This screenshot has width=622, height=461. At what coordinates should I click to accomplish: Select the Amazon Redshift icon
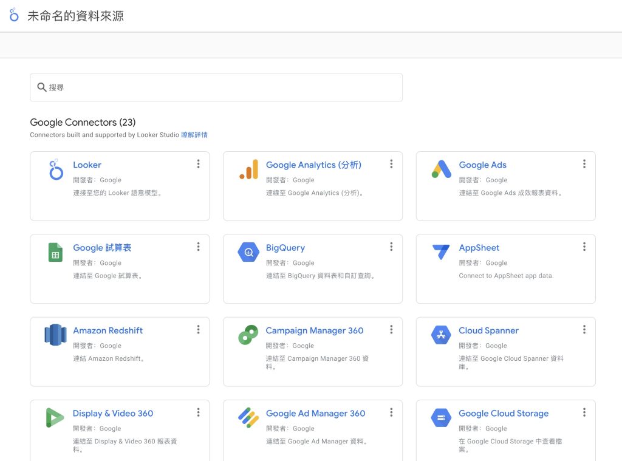click(55, 335)
